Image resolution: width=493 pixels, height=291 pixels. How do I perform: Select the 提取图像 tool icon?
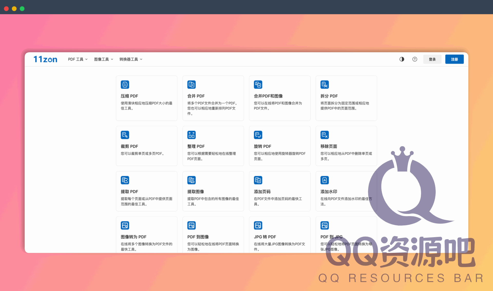click(192, 180)
